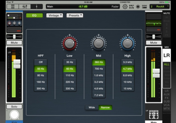Expand the Presets dropdown
Screen dimensions: 176x123
pos(75,15)
